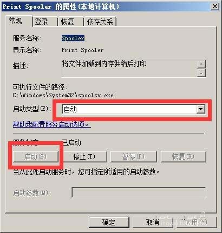
Task: Focus the 启动参数 input field
Action: tap(139, 193)
